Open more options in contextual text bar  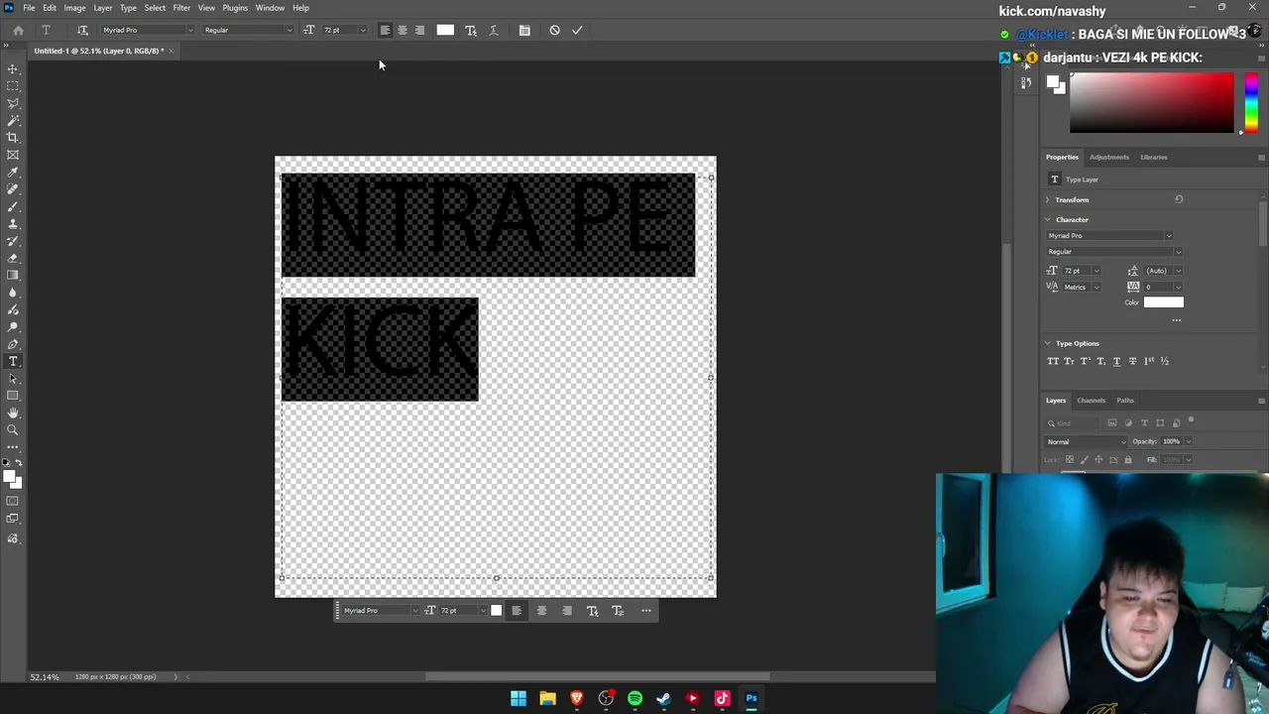click(645, 611)
